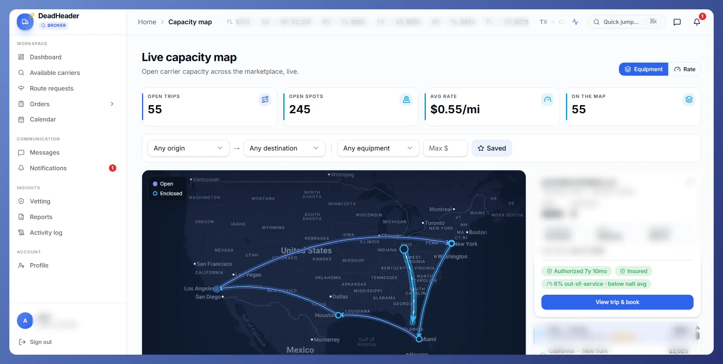Click the Ohio map node

click(x=404, y=249)
